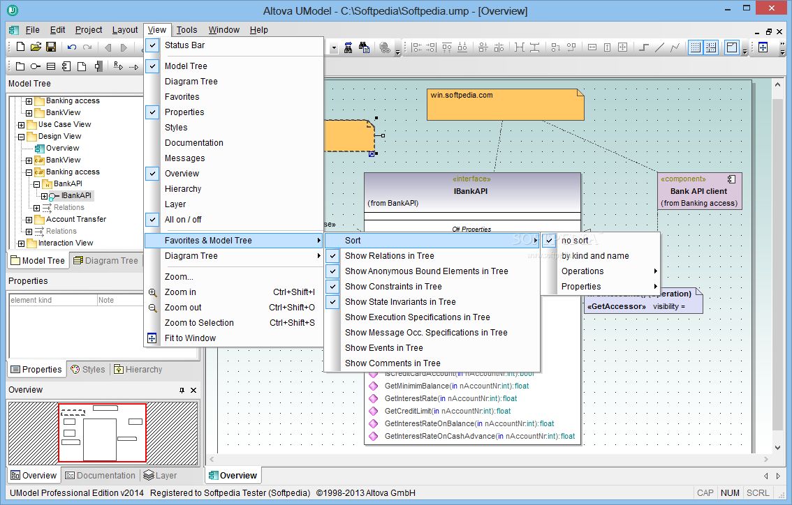
Task: Uncheck Model Tree in View menu
Action: (234, 66)
